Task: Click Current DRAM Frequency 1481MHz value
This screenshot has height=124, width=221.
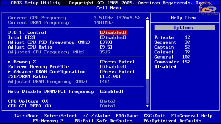Action: tap(104, 23)
